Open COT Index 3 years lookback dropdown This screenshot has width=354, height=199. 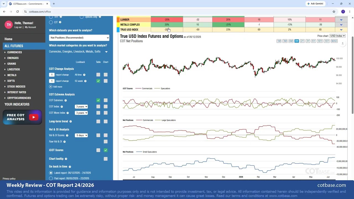(x=81, y=107)
